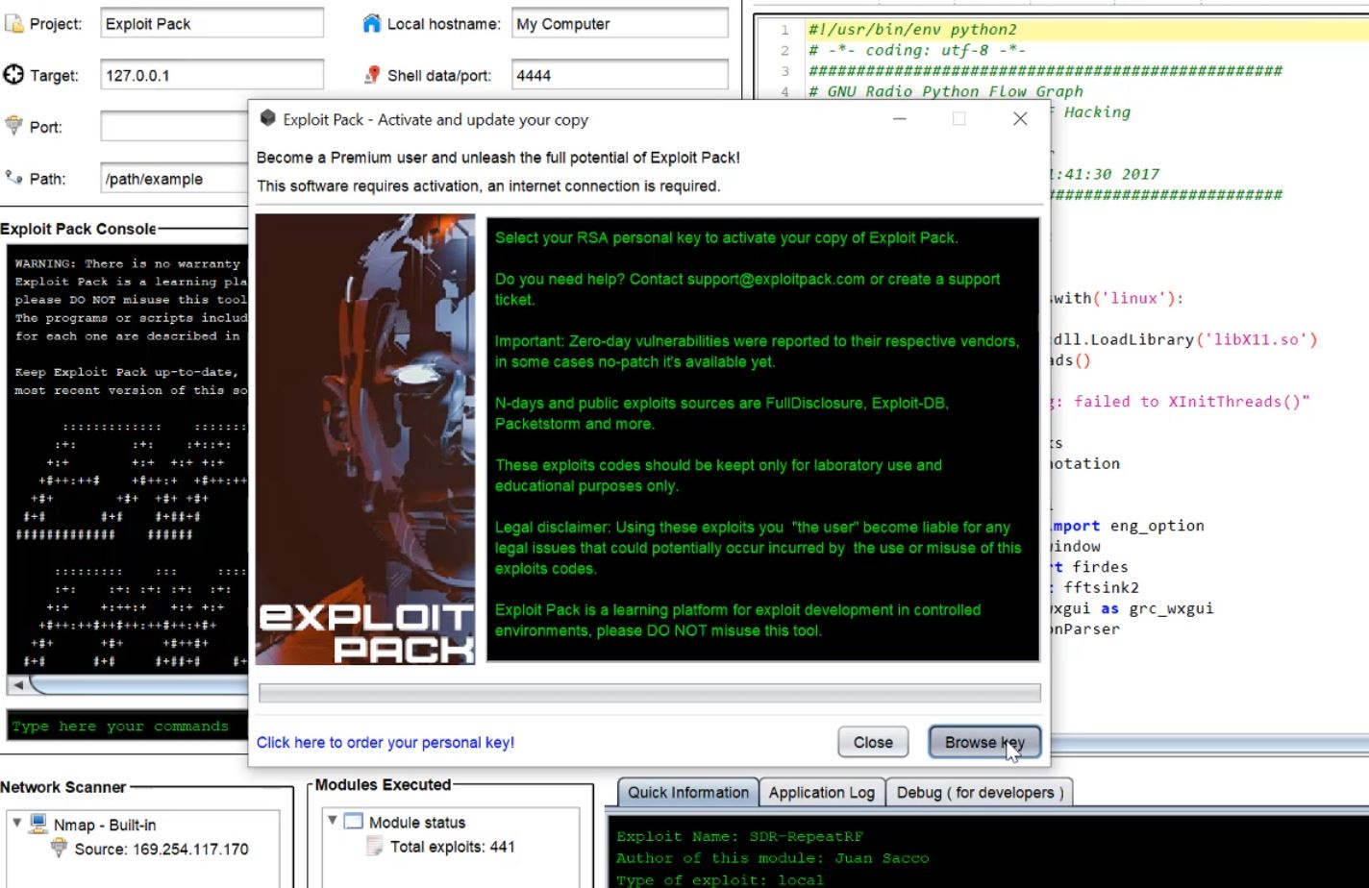Click the Path icon

point(13,177)
